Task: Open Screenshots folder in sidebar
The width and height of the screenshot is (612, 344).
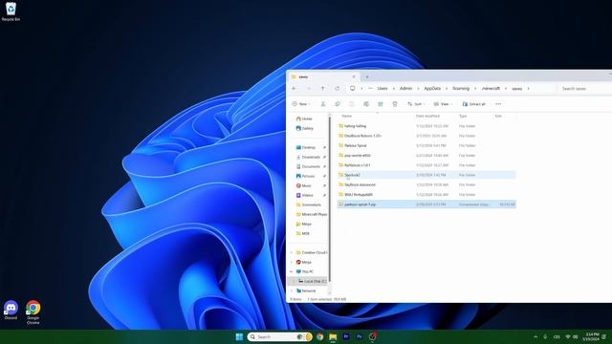Action: click(308, 204)
